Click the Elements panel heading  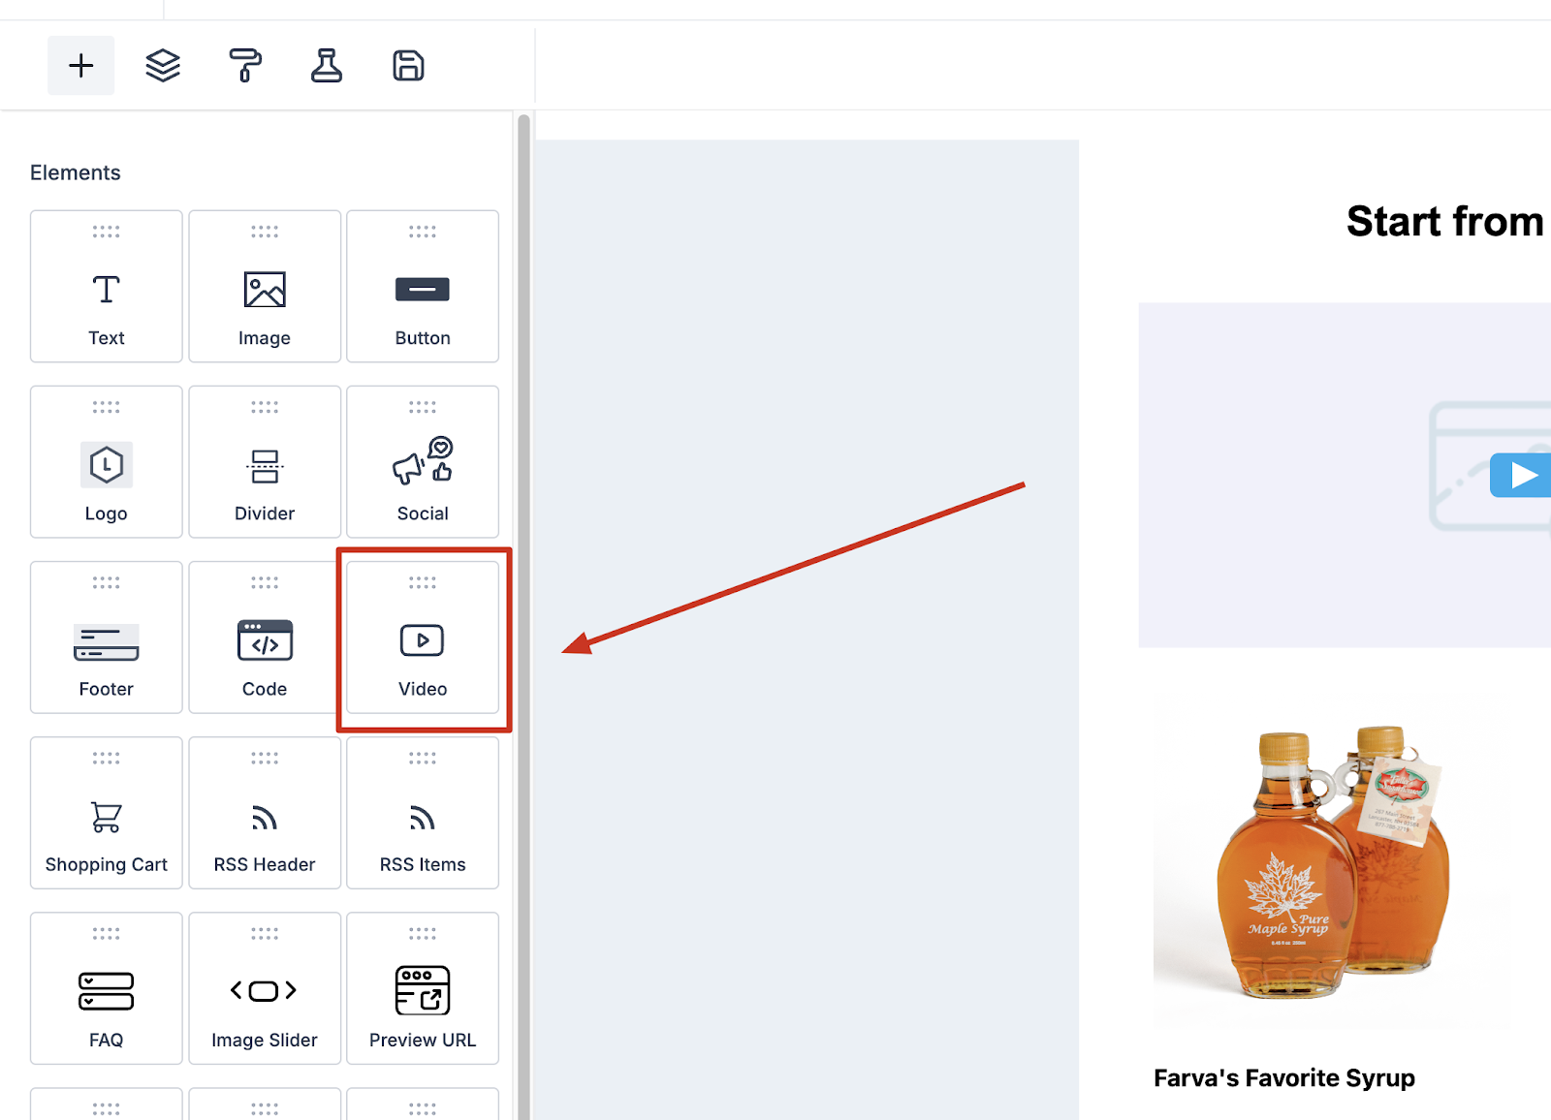point(76,172)
